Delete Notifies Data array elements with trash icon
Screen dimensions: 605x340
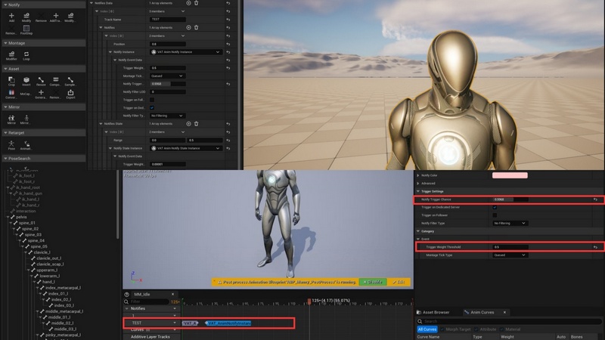pos(197,3)
